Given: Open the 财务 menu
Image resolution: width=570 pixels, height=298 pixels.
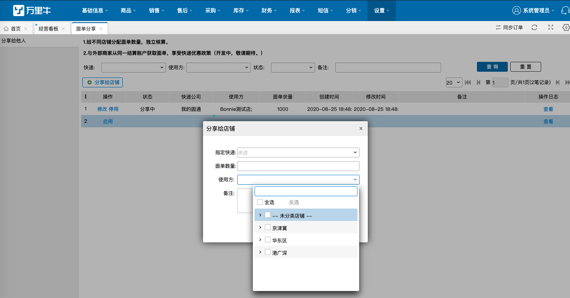Looking at the screenshot, I should tap(269, 10).
